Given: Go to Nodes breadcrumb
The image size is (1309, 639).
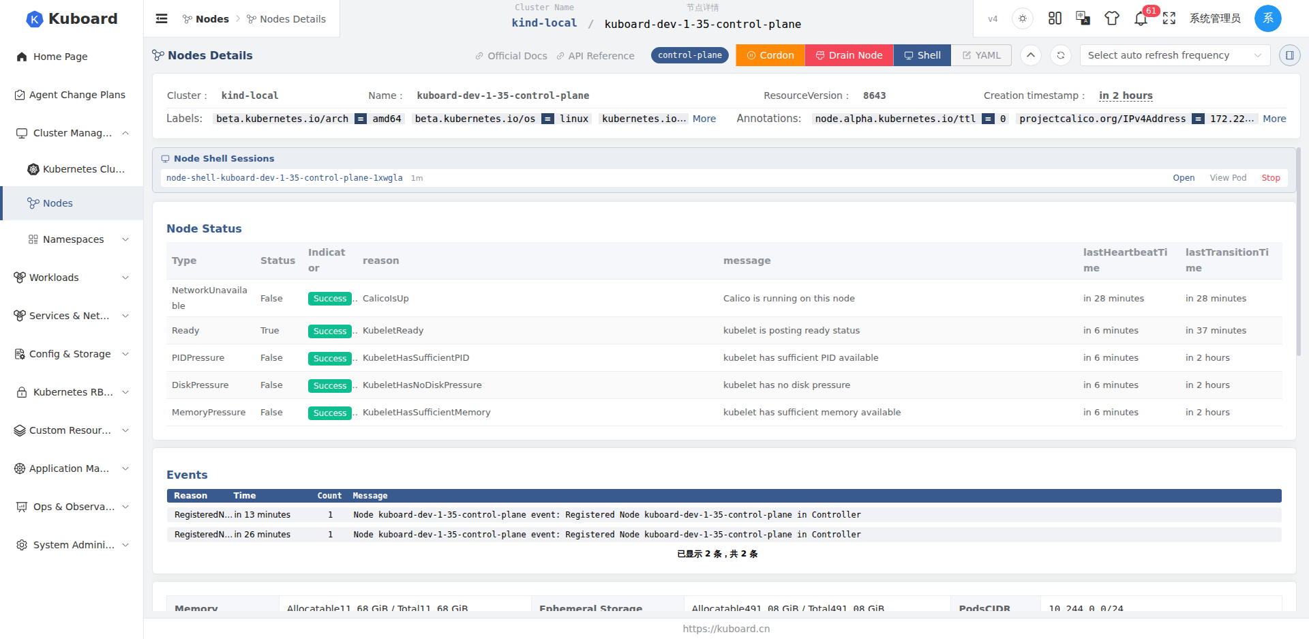Looking at the screenshot, I should tap(206, 19).
